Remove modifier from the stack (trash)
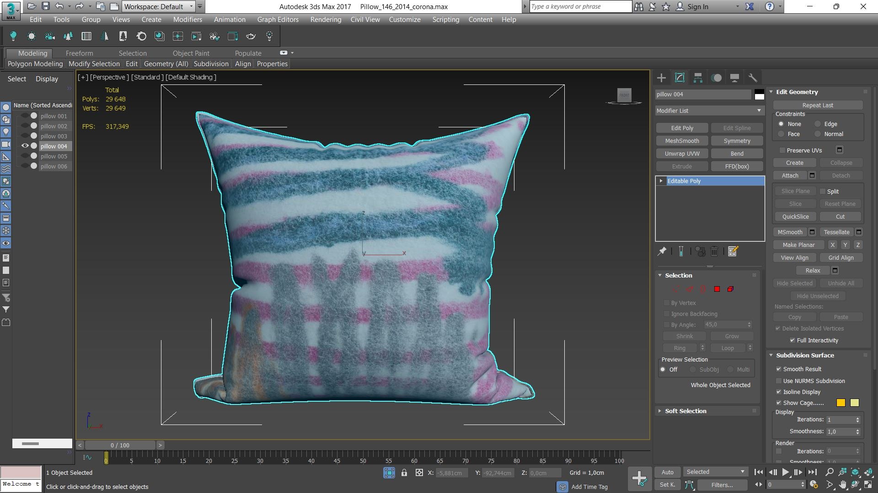878x493 pixels. tap(714, 251)
